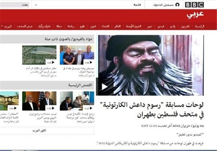The height and width of the screenshot is (151, 217).
Task: Open the راديو navigation tab
Action: [173, 26]
